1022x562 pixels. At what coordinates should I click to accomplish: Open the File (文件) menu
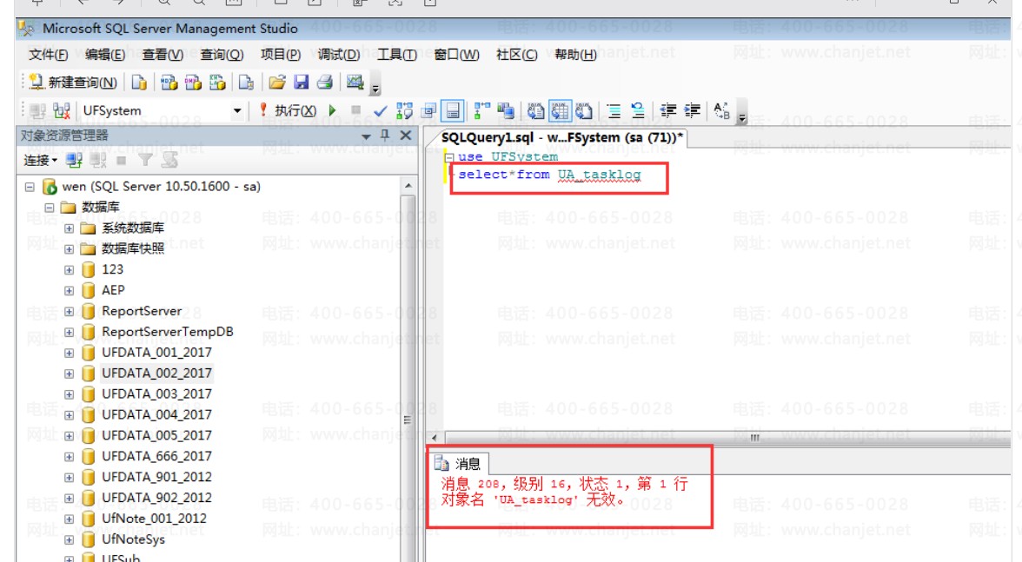49,55
